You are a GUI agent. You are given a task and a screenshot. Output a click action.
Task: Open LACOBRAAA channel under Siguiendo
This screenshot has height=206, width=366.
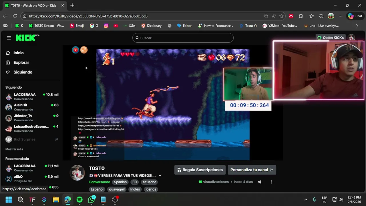coord(32,97)
